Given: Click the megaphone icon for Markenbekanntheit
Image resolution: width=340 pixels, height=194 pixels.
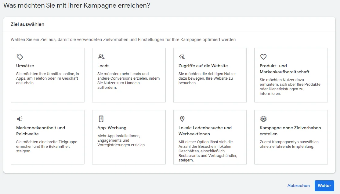Looking at the screenshot, I should click(x=20, y=119).
